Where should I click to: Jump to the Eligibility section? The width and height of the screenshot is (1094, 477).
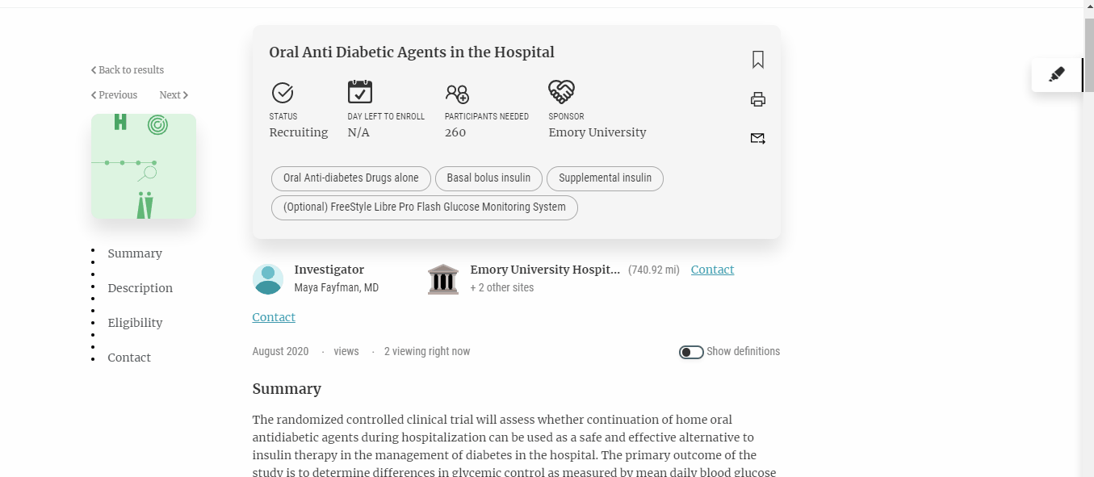(x=135, y=323)
